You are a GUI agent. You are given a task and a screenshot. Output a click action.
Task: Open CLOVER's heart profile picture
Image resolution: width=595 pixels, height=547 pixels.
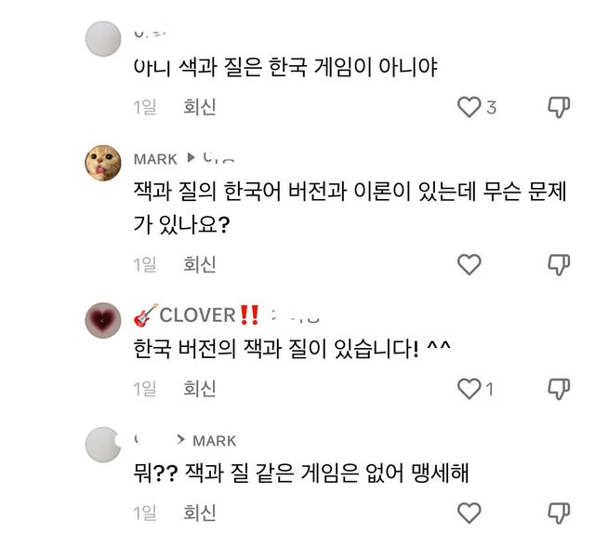[104, 321]
